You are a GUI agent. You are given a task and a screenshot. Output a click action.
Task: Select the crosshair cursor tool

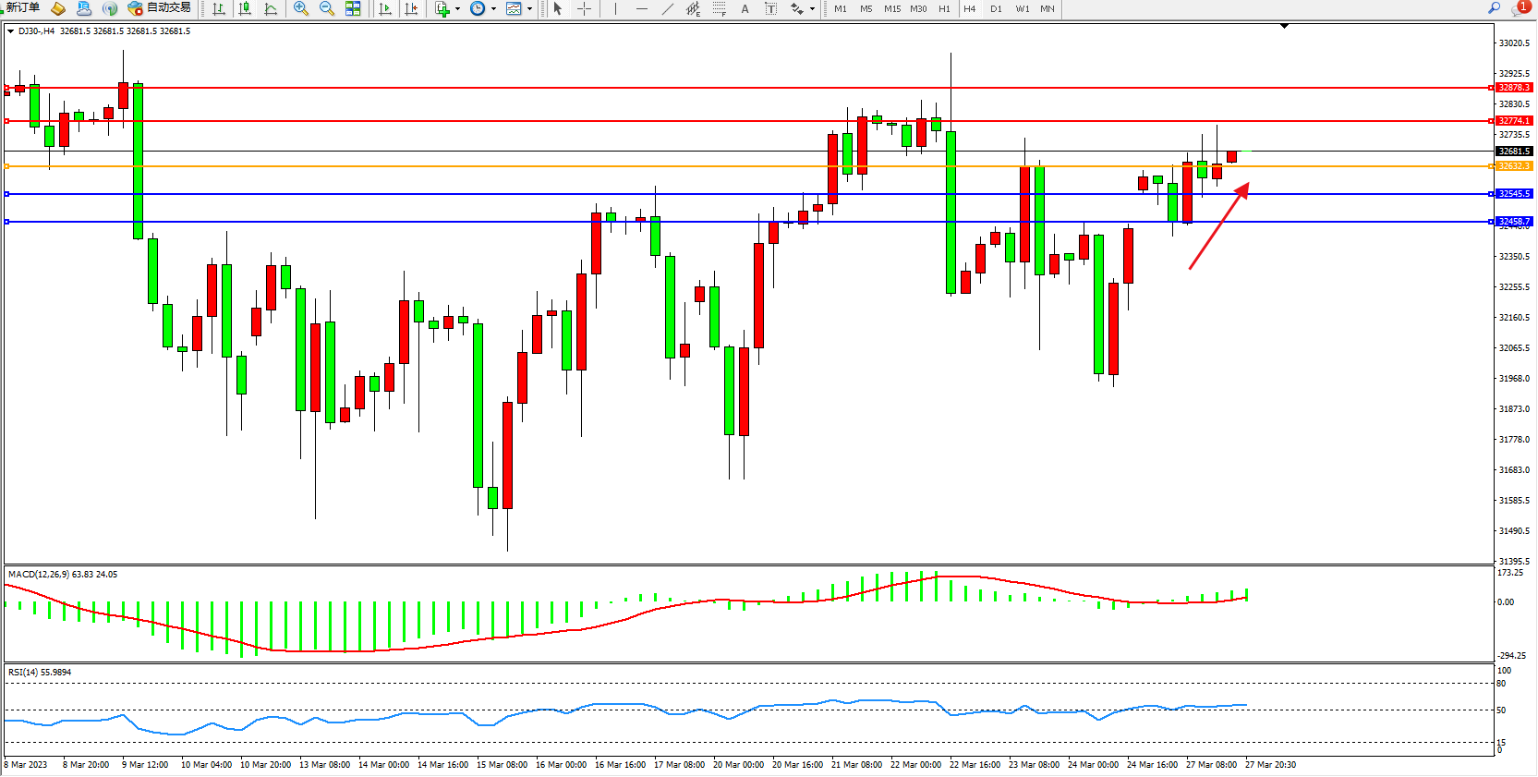pyautogui.click(x=584, y=8)
